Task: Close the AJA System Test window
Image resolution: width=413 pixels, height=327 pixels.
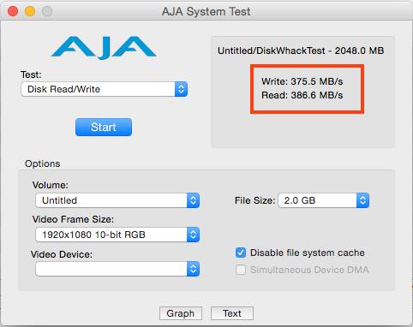Action: click(x=13, y=11)
